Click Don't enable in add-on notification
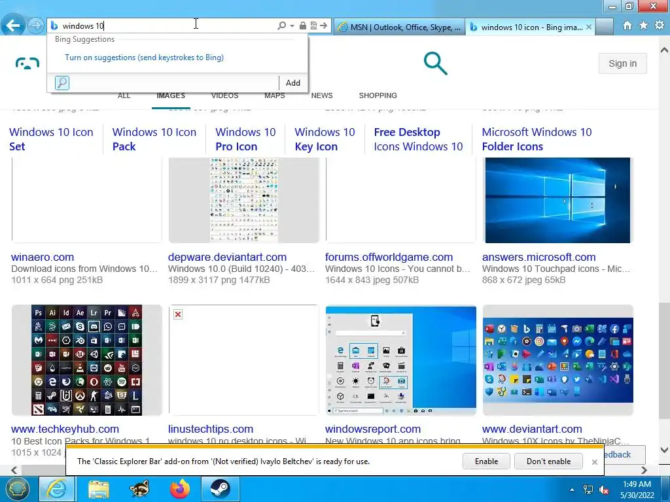This screenshot has height=502, width=670. pos(549,461)
